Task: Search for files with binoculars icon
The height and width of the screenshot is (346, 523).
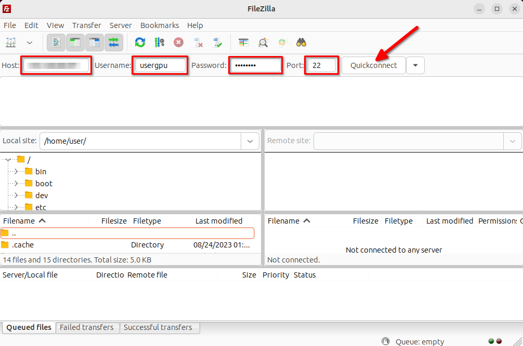Action: point(301,42)
